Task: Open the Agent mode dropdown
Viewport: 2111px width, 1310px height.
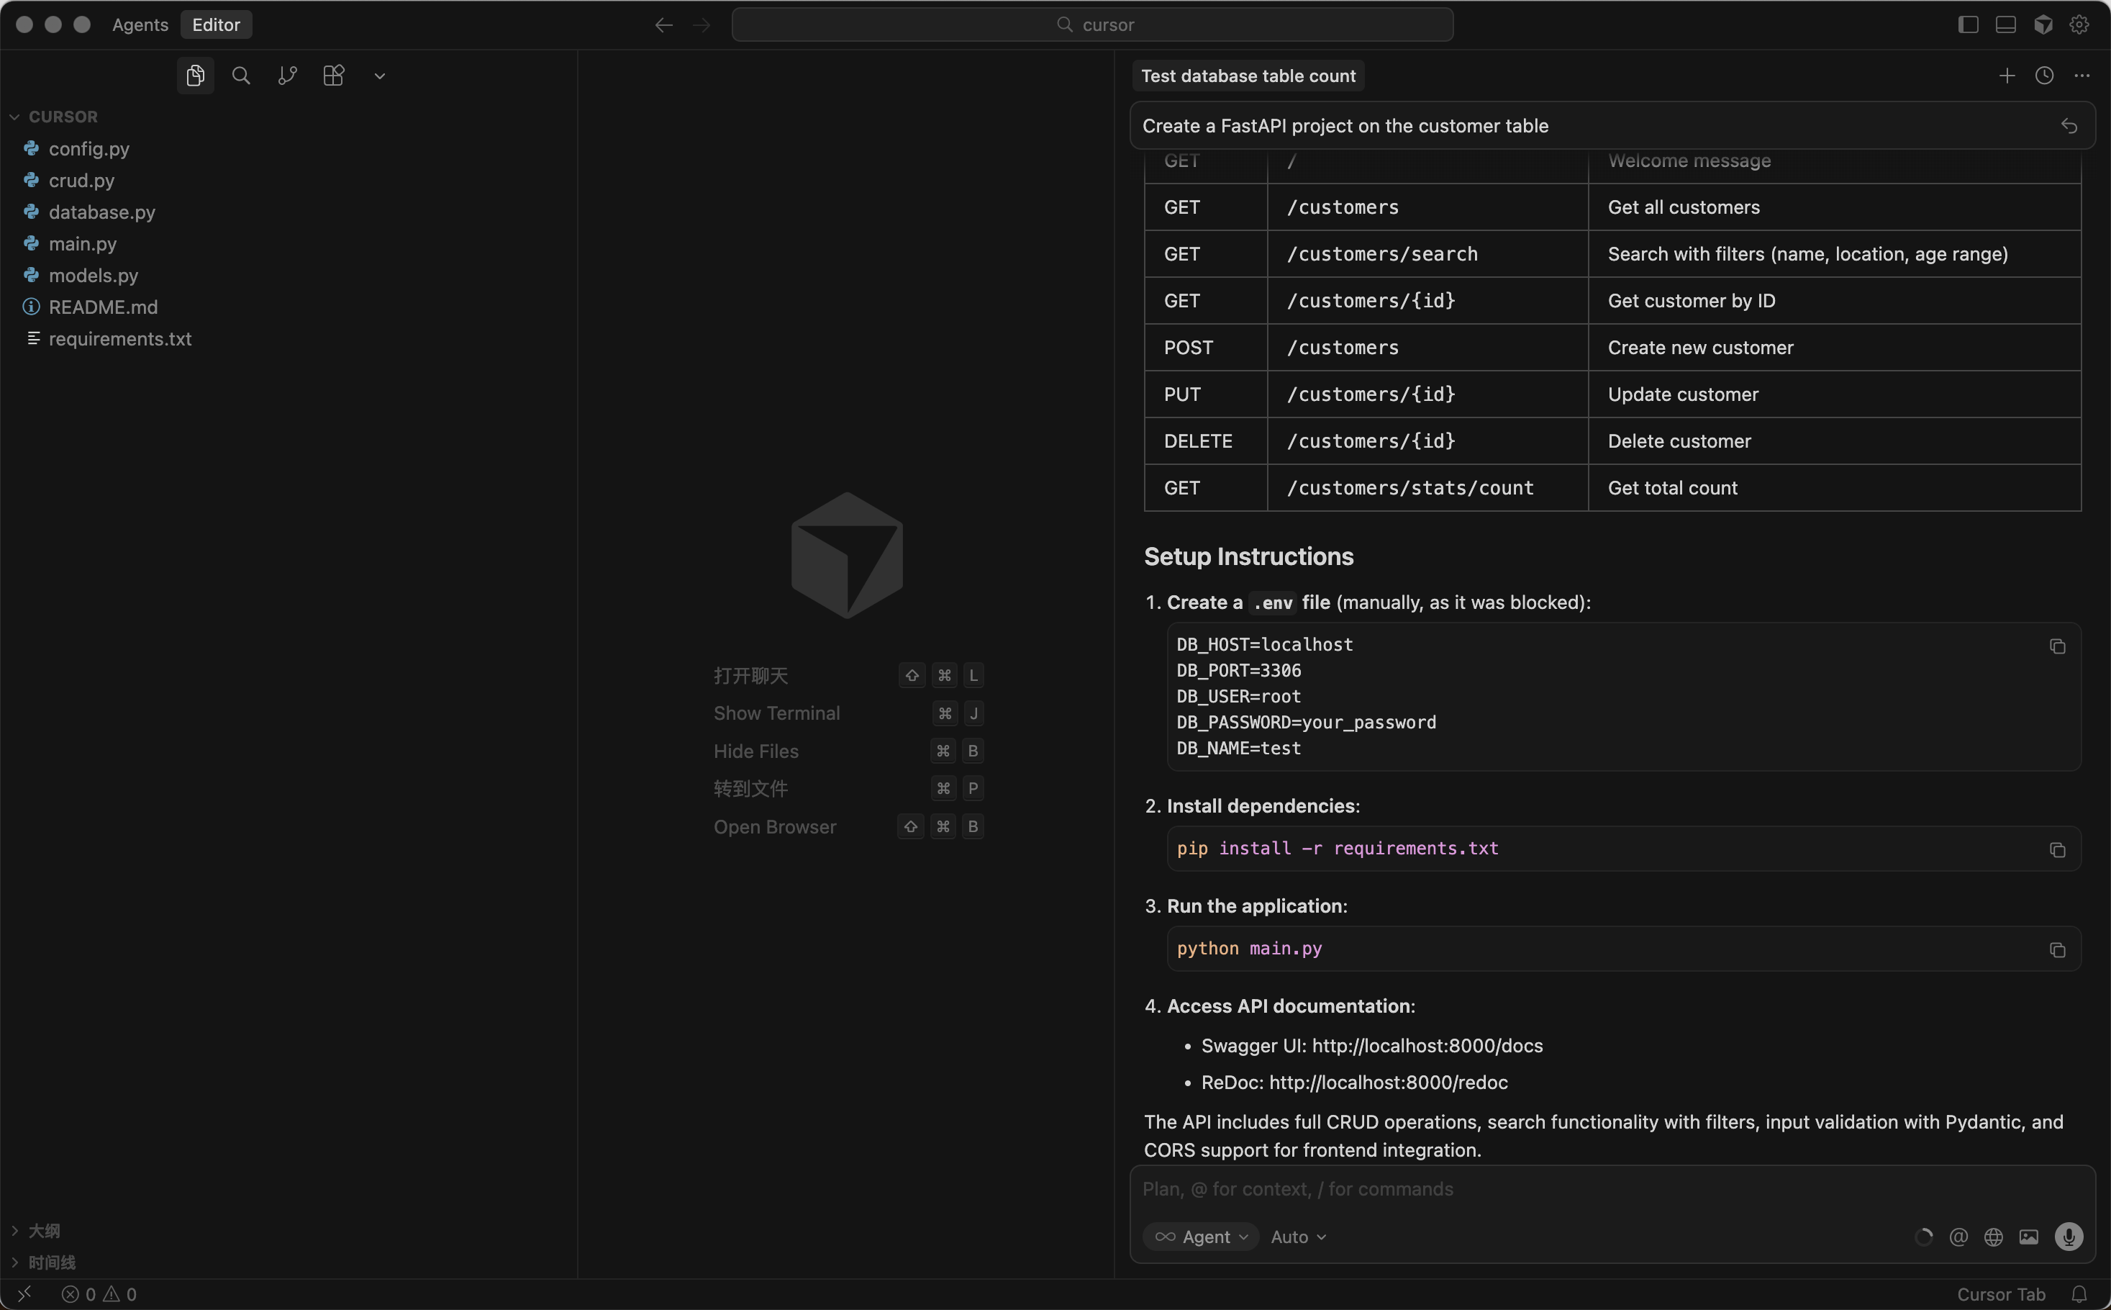Action: click(x=1202, y=1237)
